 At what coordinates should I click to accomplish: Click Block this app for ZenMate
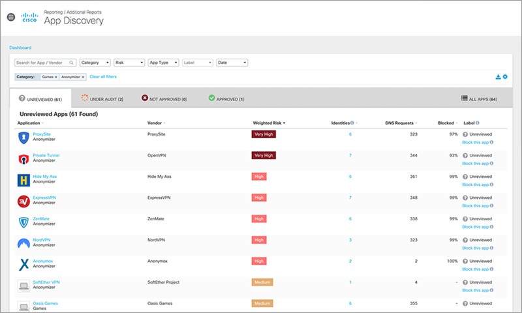click(475, 227)
